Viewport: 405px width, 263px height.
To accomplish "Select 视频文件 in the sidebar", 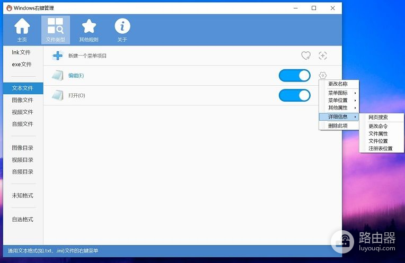I will coord(22,112).
